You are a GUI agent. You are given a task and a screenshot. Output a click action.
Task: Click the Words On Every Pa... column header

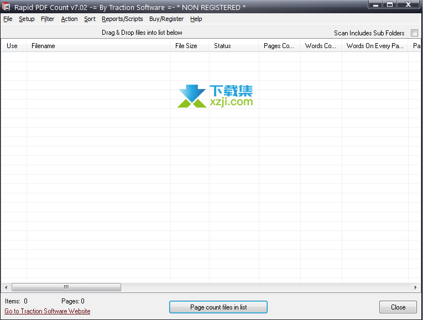tap(375, 46)
